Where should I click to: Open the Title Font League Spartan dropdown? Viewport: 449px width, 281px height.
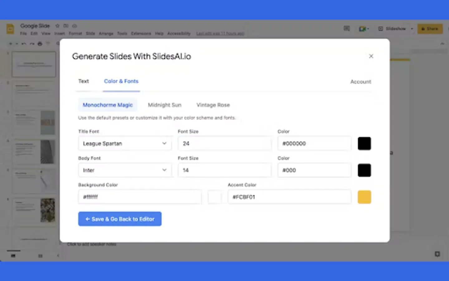[x=125, y=144]
